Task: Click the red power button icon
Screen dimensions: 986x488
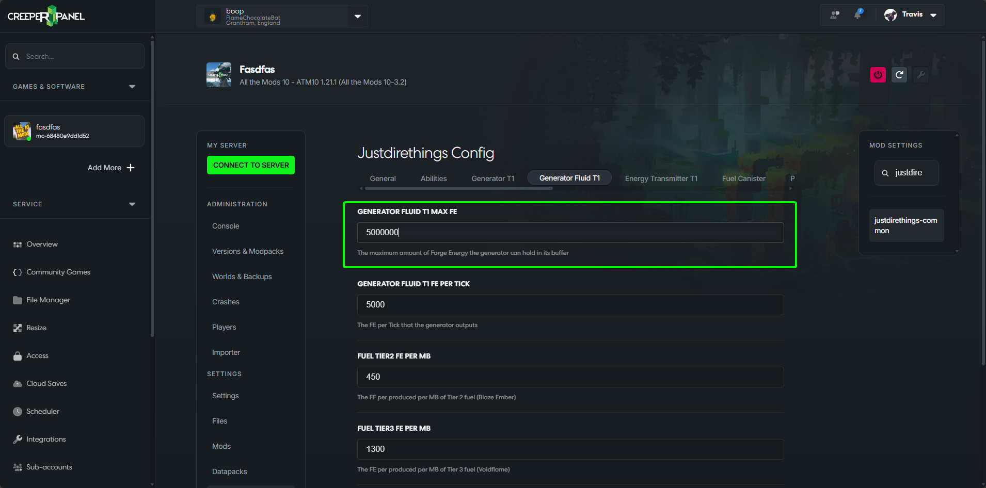Action: pyautogui.click(x=878, y=75)
